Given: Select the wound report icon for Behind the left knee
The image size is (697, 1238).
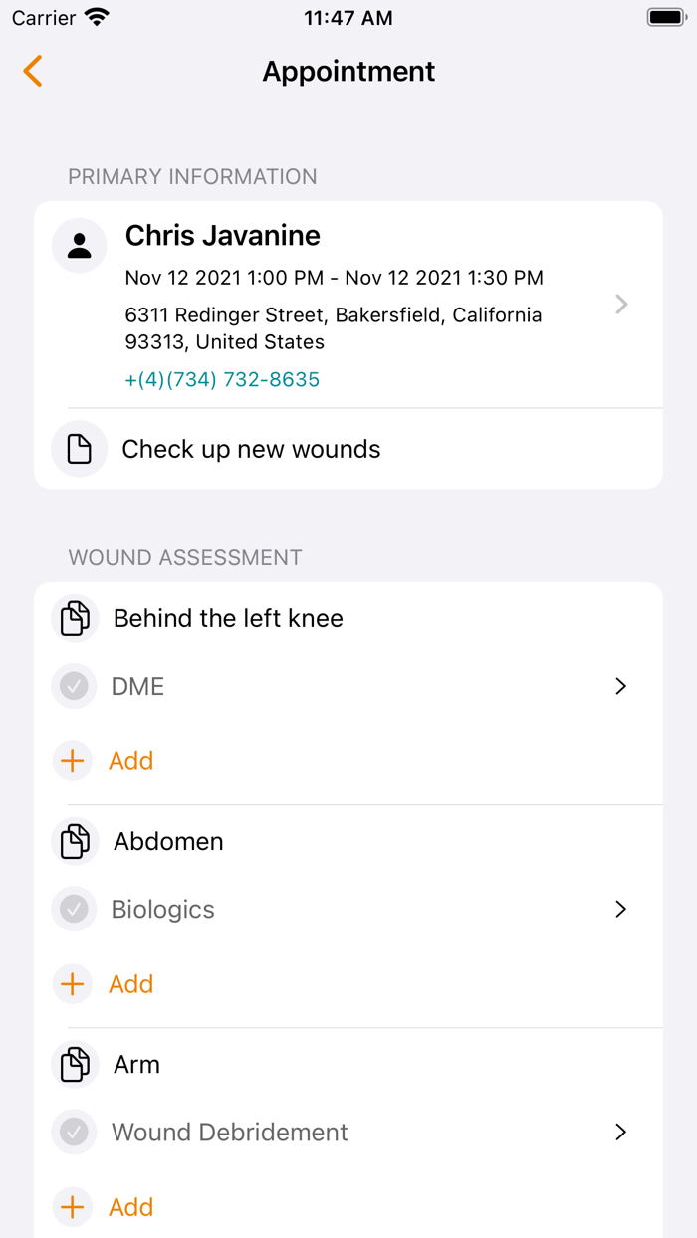Looking at the screenshot, I should (74, 618).
